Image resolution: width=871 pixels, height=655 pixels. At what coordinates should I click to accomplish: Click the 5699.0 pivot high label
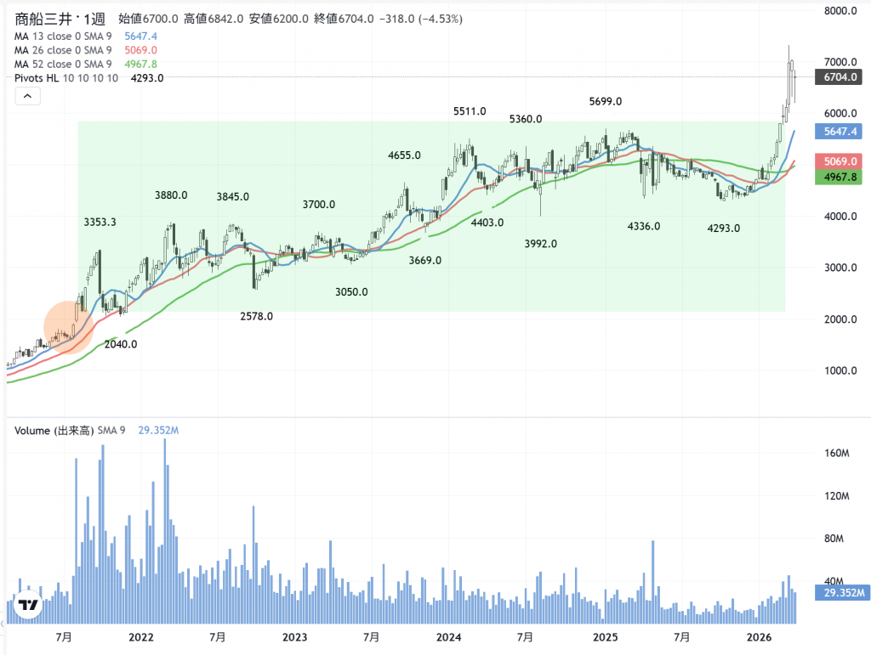[606, 101]
